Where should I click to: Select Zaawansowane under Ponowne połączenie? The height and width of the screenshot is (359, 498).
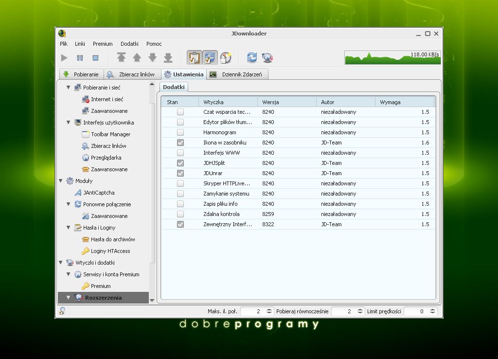tap(105, 216)
